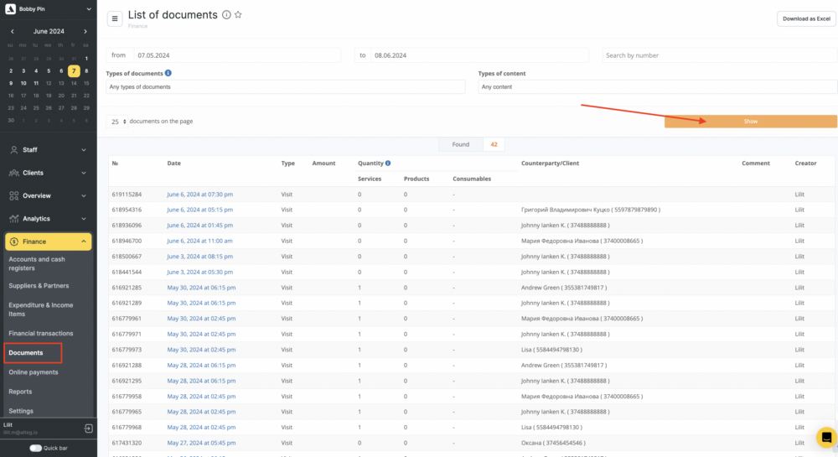Open the June 6, 2024 at 05:15 pm document
Image resolution: width=838 pixels, height=457 pixels.
(200, 210)
